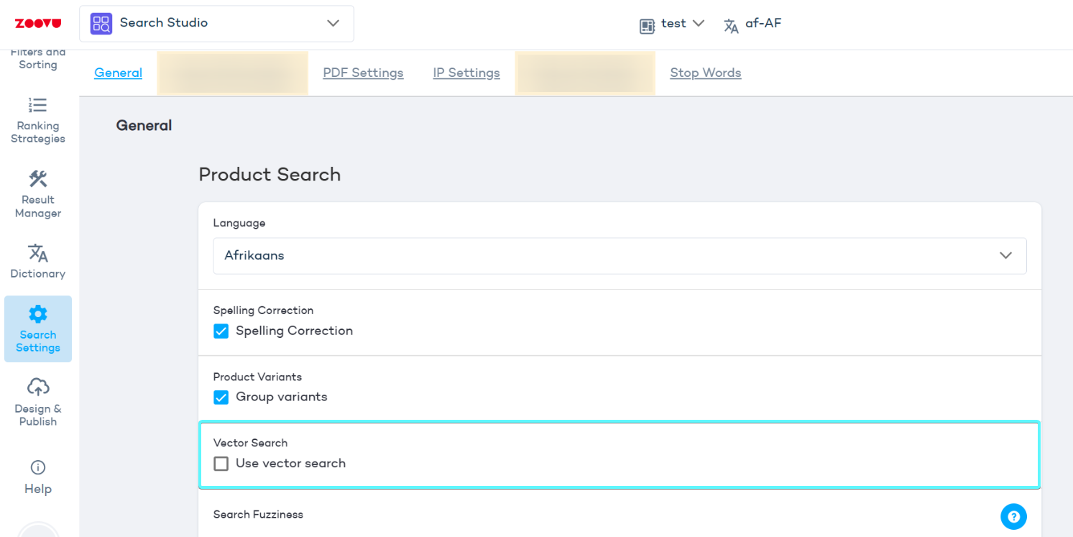Open the Filters and Sorting section

pos(37,58)
